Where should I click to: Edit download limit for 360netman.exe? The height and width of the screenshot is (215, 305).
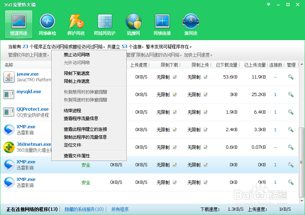tap(175, 147)
